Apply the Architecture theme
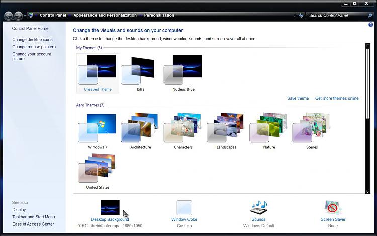This screenshot has width=377, height=236. [140, 131]
